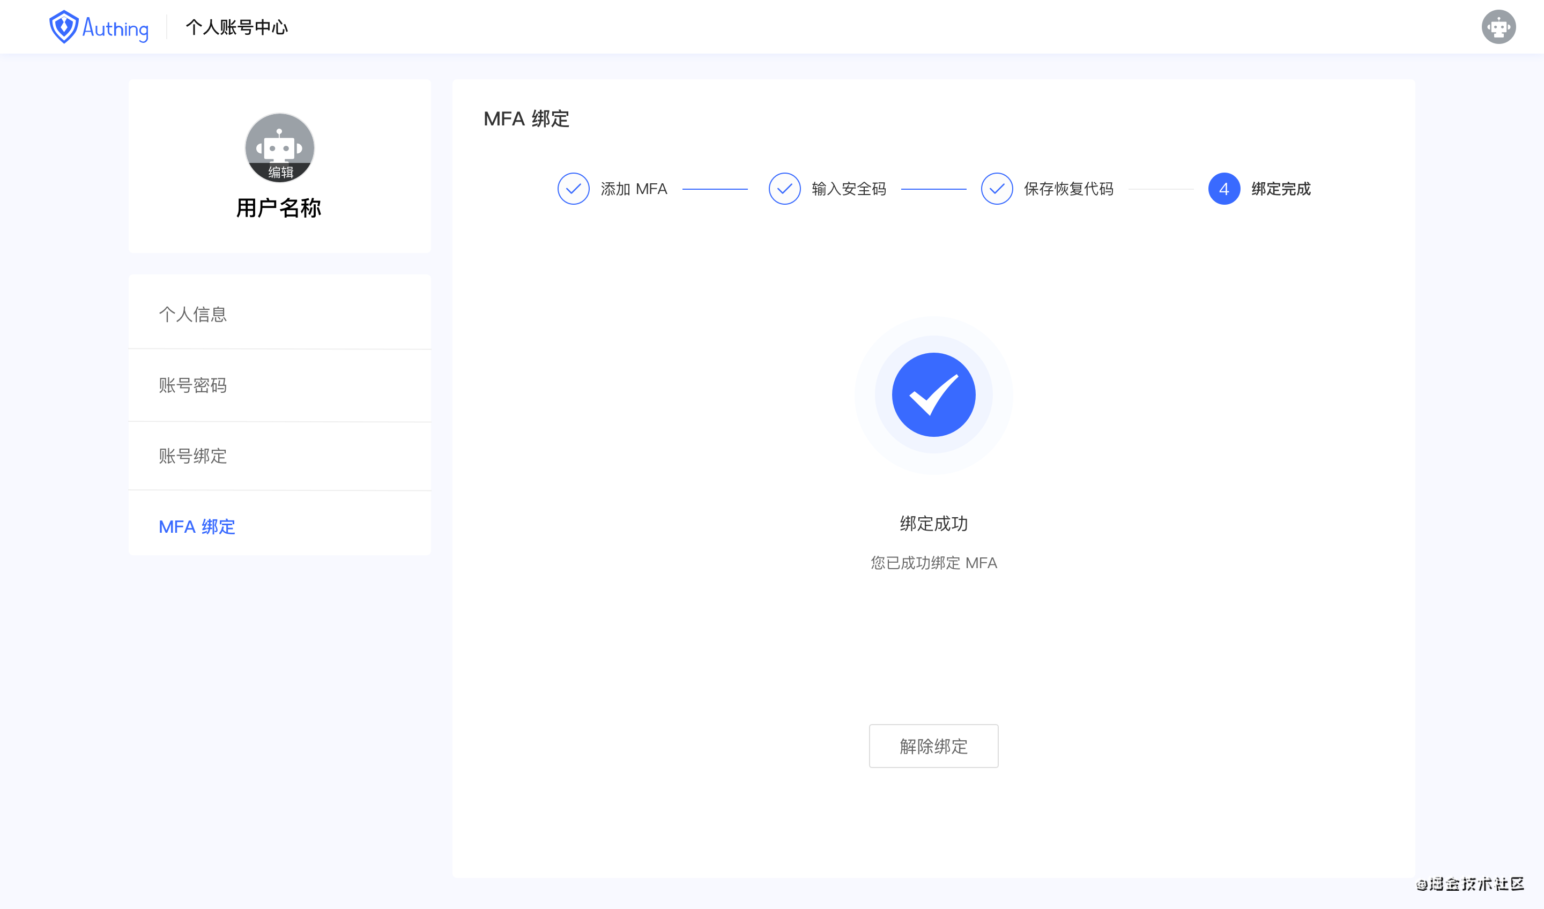Screen dimensions: 1544x909
Task: Open 个人信息 in the sidebar
Action: pos(193,314)
